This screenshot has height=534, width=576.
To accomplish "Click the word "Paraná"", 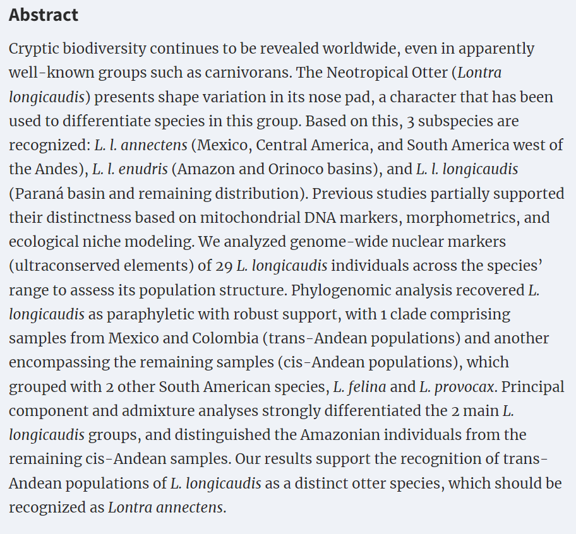I will pos(43,194).
